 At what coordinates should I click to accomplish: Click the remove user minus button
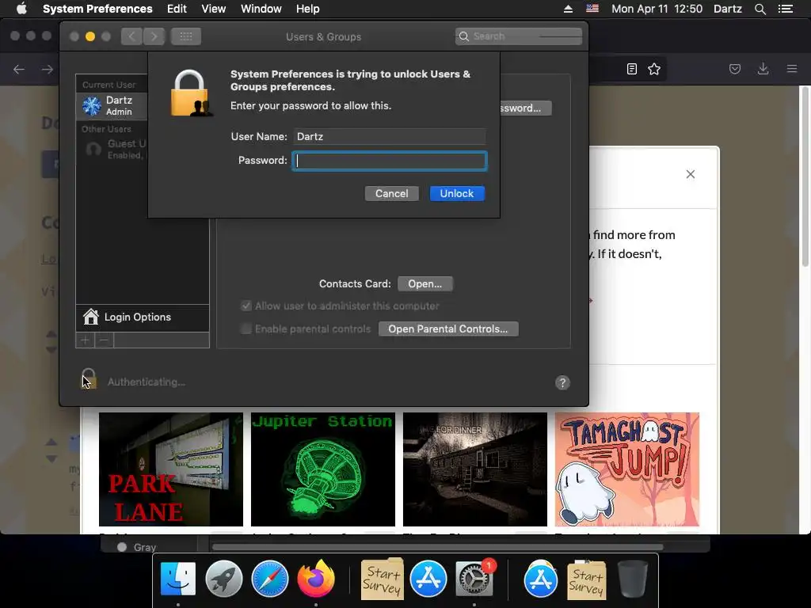[x=104, y=340]
